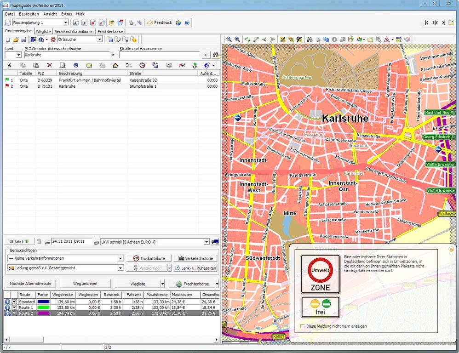Expand Routenplanung 1 dropdown
Image resolution: width=459 pixels, height=353 pixels.
pos(66,23)
